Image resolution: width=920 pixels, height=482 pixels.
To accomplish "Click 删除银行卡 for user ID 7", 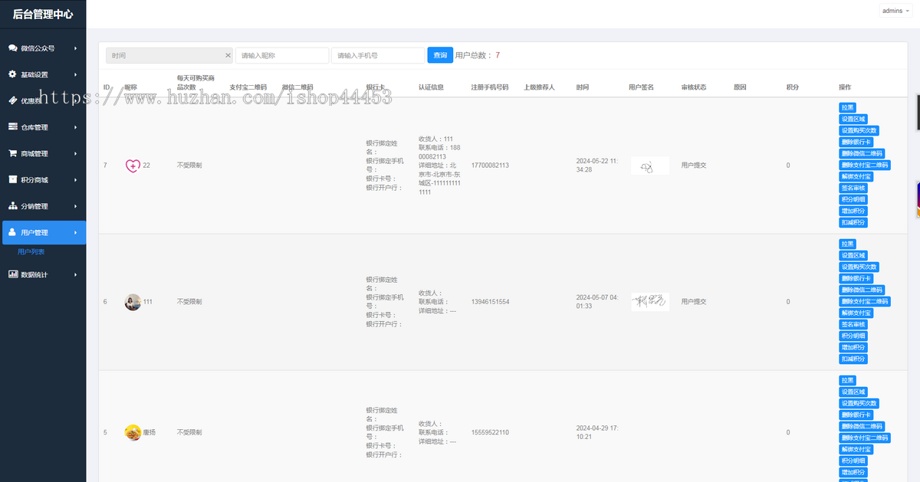I will pos(856,142).
